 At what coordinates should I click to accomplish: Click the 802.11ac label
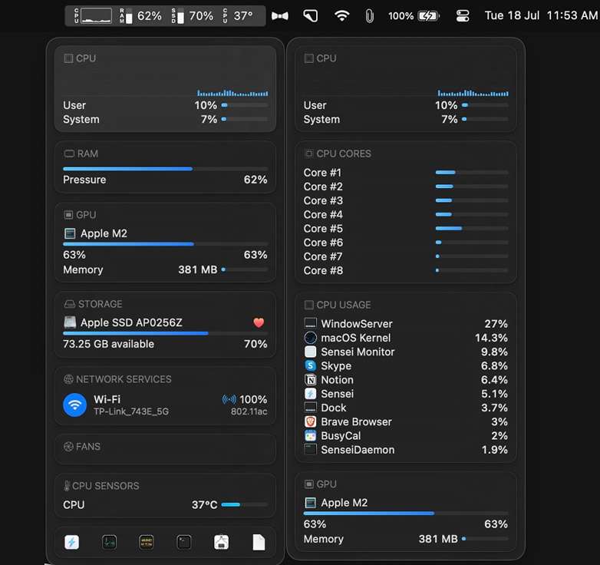click(x=249, y=411)
